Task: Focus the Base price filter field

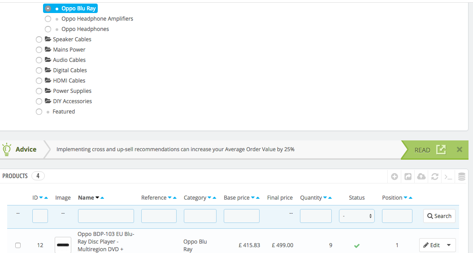Action: (242, 216)
